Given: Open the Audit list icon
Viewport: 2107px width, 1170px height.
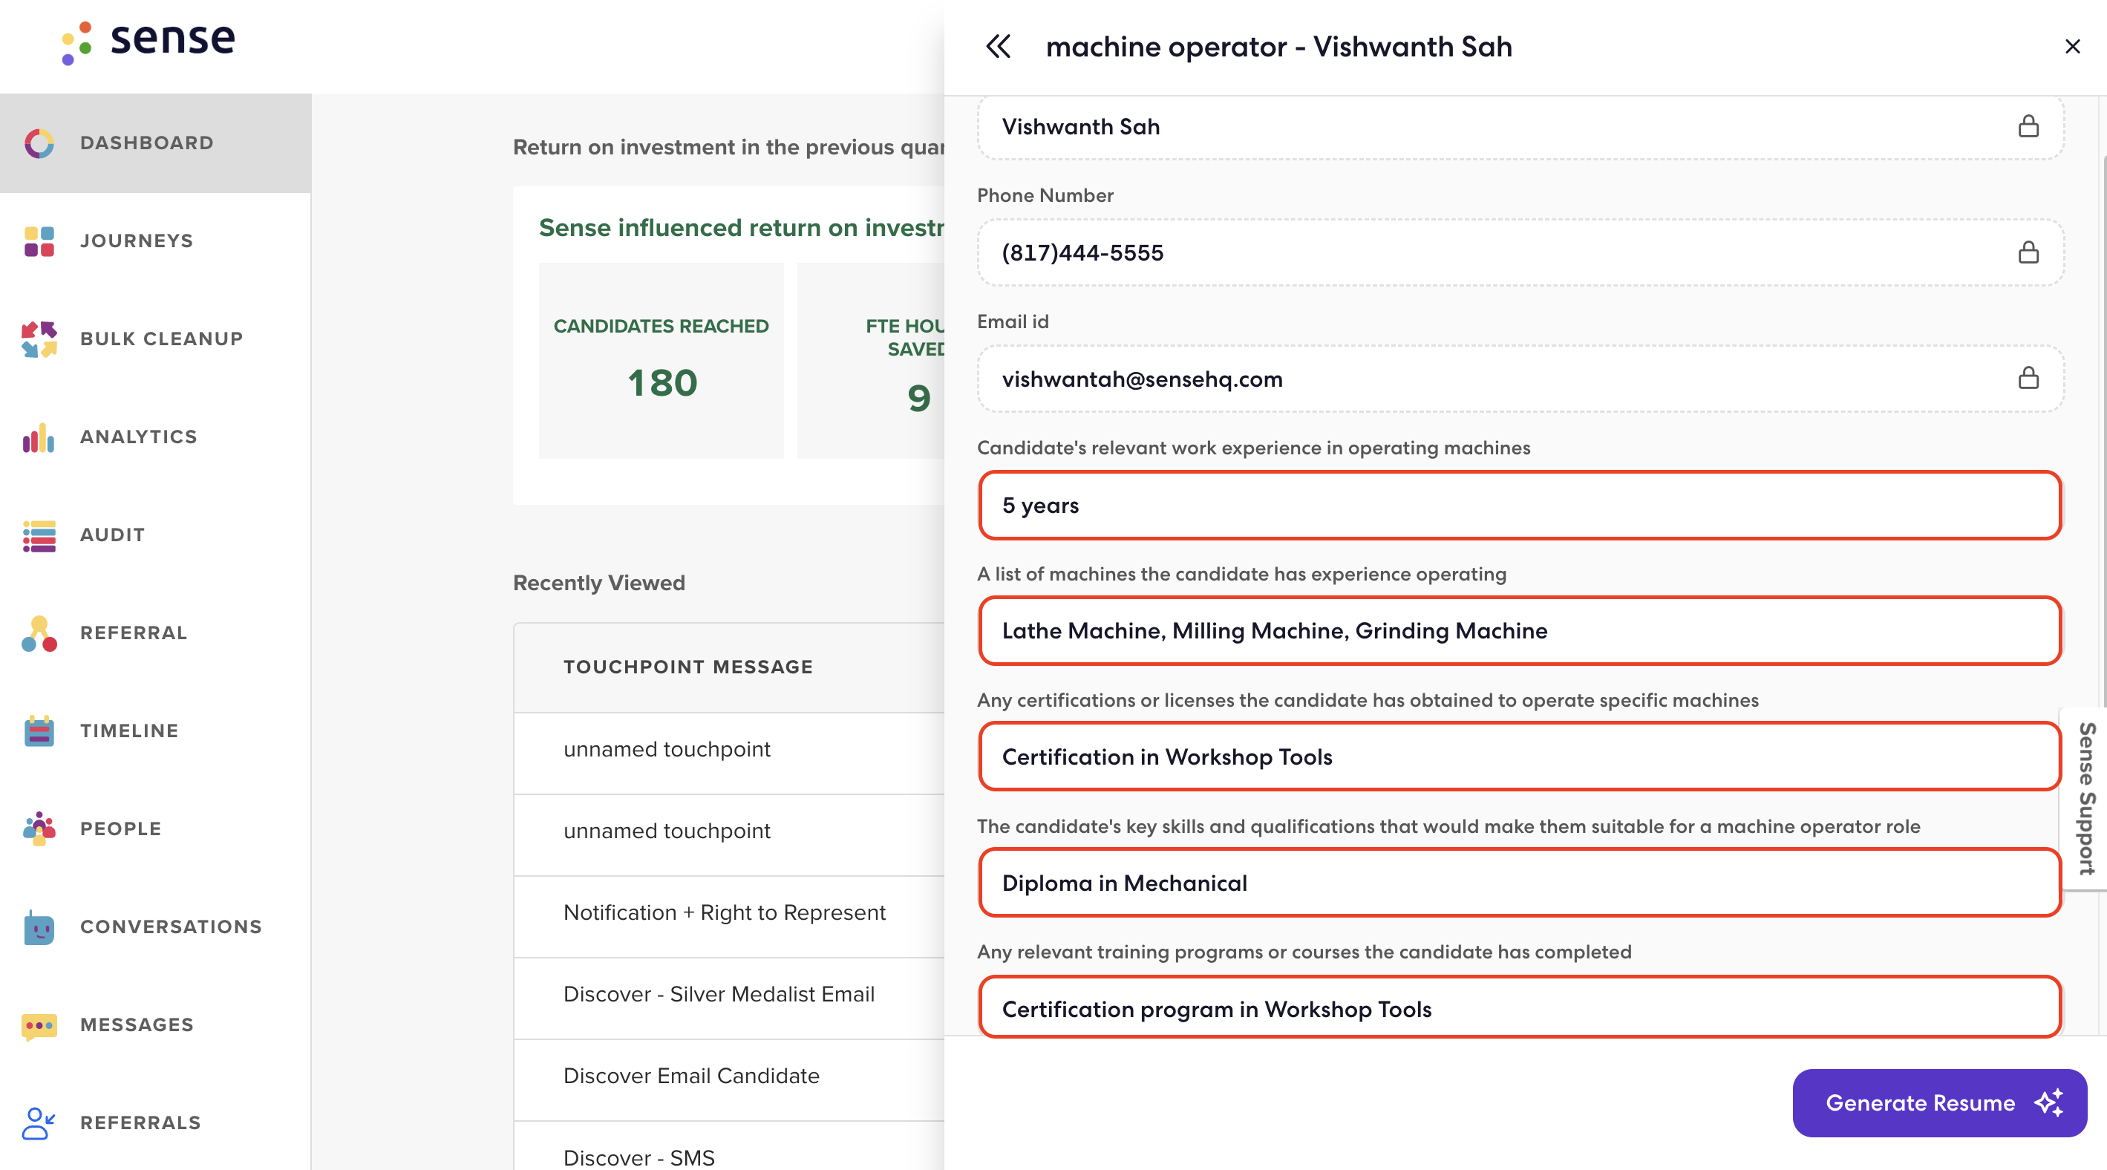Looking at the screenshot, I should point(39,535).
